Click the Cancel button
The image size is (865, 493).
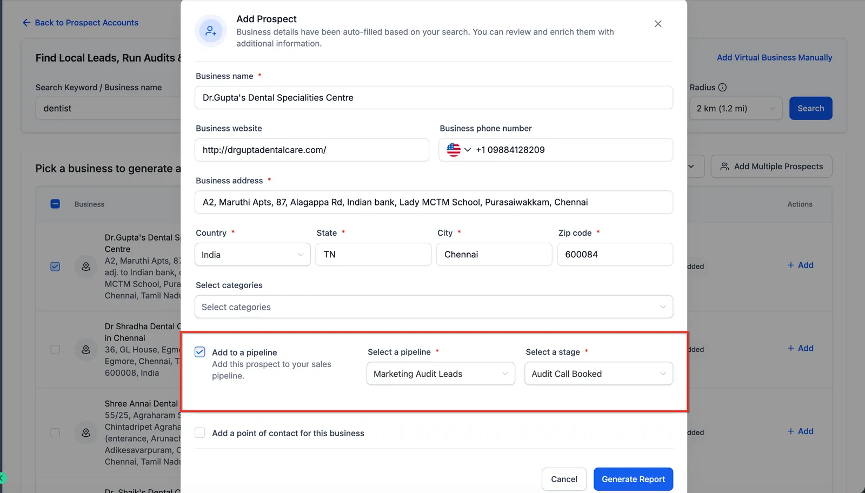(x=564, y=479)
